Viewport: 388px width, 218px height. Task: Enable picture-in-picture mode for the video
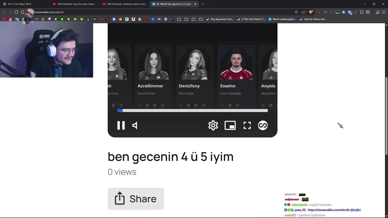pyautogui.click(x=230, y=125)
